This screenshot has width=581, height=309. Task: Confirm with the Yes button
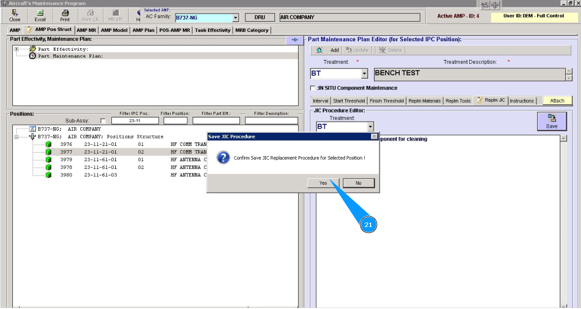click(x=323, y=183)
